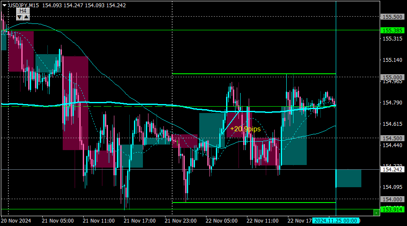Screen dimensions: 407x226
Task: Click the 21 Nov 11:00 time axis label
Action: point(99,221)
